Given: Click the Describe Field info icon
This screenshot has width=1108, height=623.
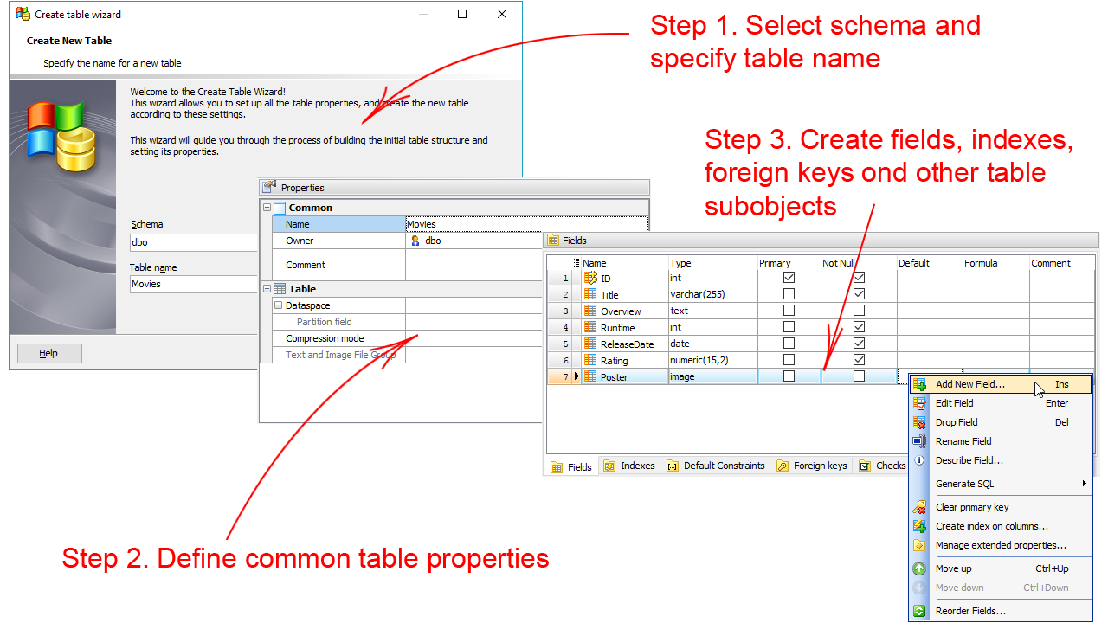Looking at the screenshot, I should [x=919, y=460].
